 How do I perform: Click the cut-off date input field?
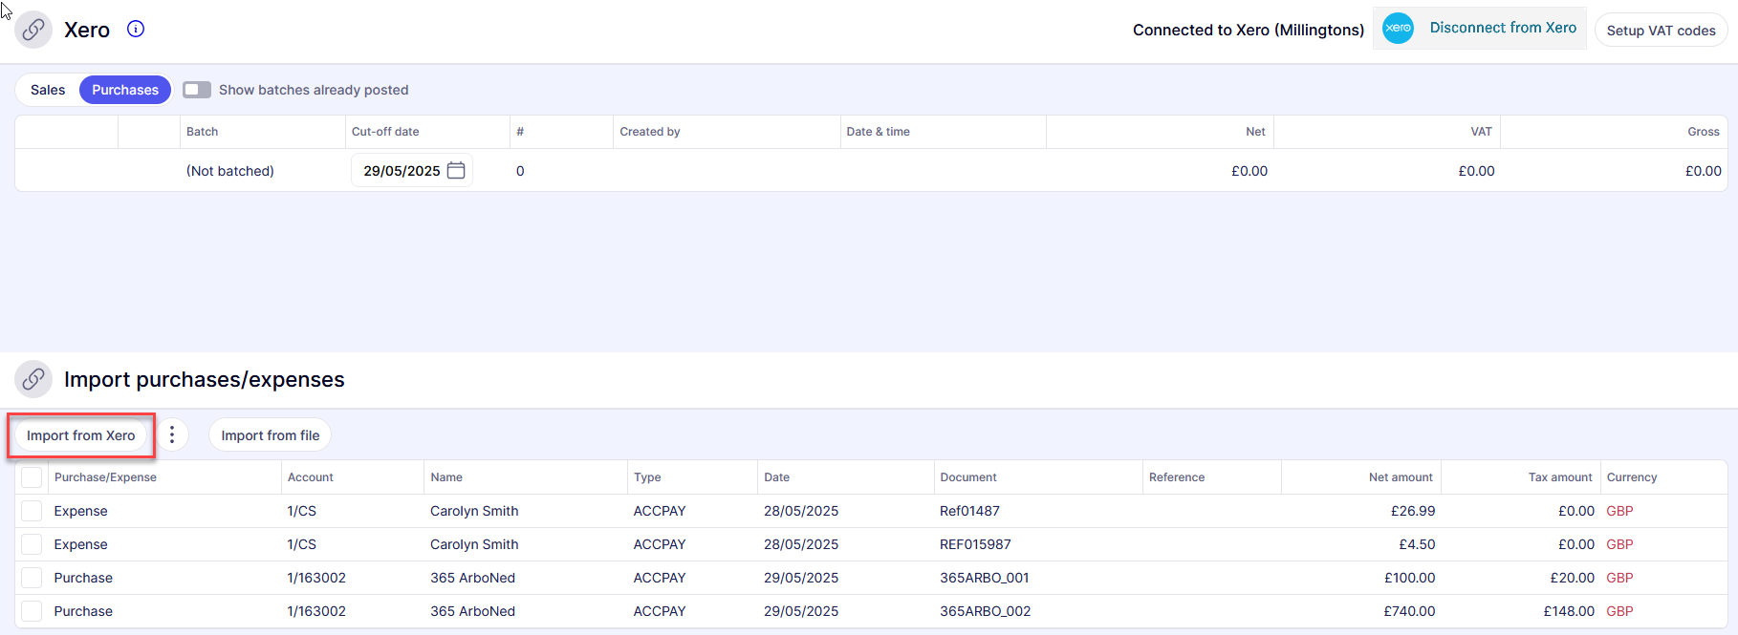(x=401, y=171)
